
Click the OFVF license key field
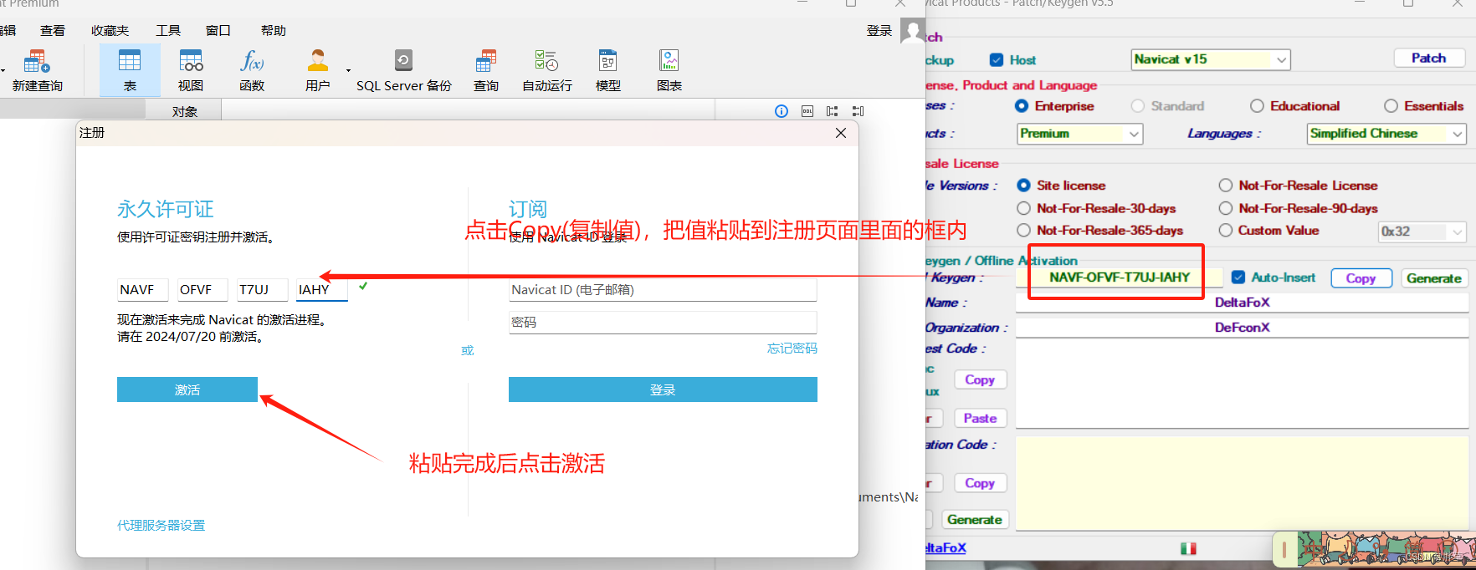click(x=202, y=289)
